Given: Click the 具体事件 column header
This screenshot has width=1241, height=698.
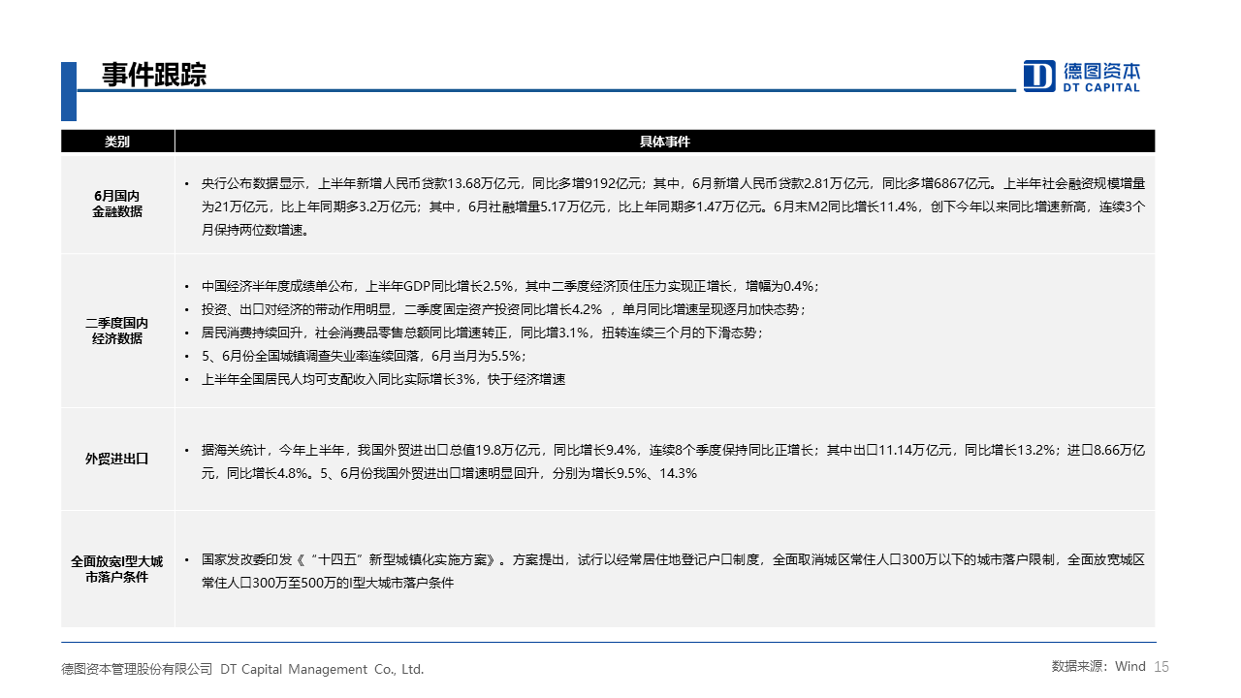Looking at the screenshot, I should [x=665, y=142].
